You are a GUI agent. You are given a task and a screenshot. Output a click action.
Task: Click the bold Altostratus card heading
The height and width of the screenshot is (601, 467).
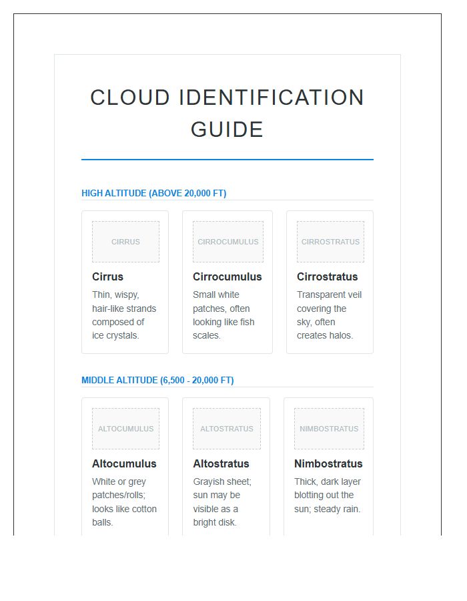pos(221,464)
